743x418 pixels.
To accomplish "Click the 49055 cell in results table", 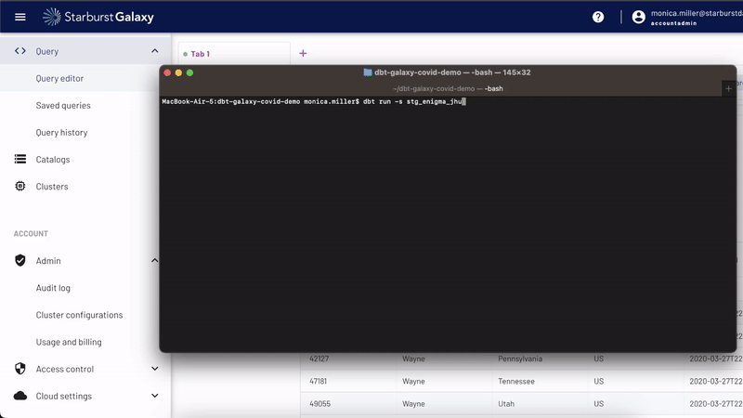I will coord(319,404).
